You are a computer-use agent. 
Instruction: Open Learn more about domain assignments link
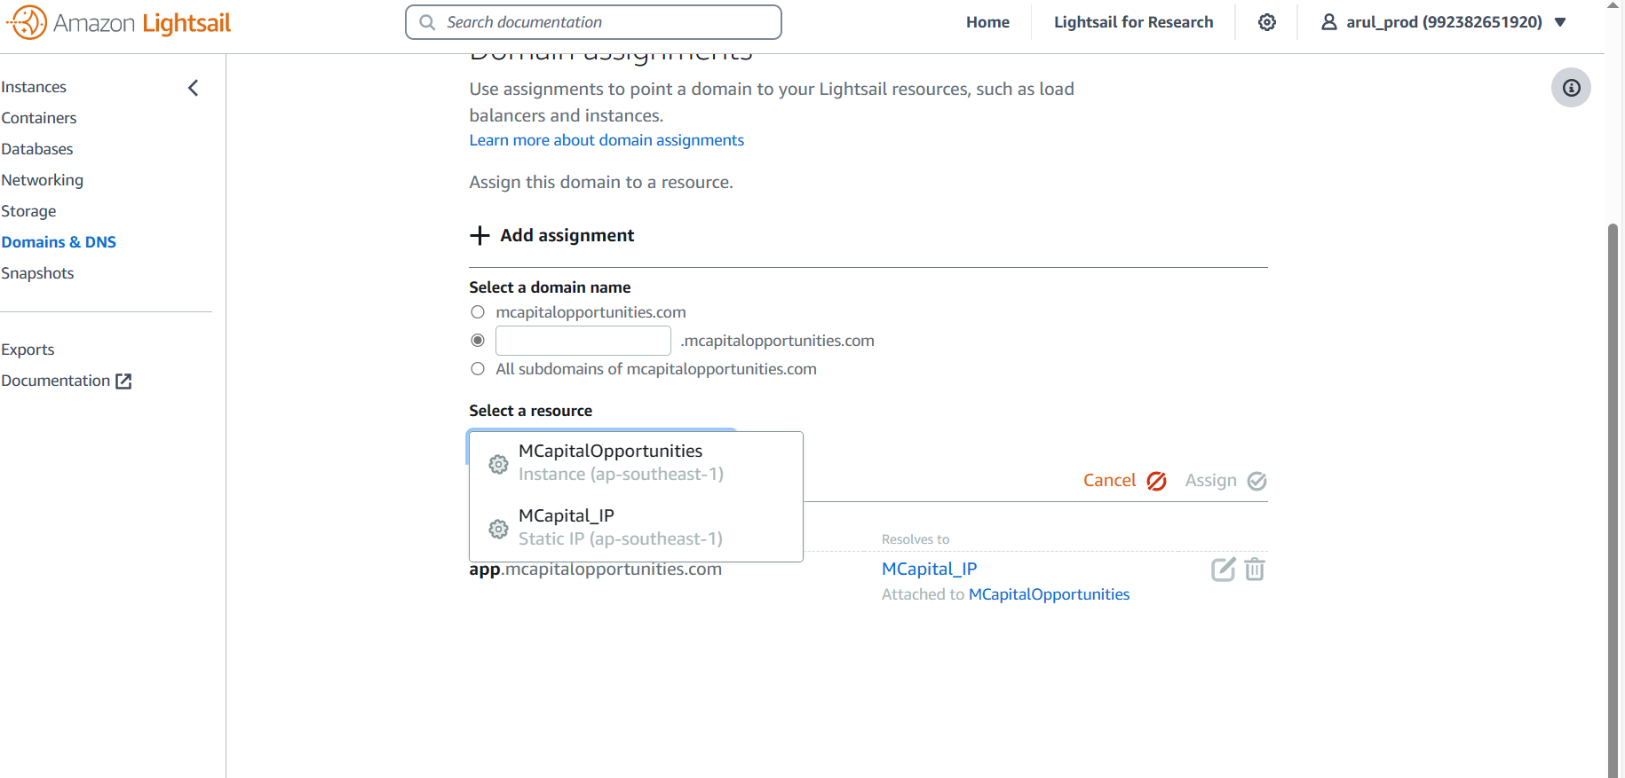[x=606, y=140]
